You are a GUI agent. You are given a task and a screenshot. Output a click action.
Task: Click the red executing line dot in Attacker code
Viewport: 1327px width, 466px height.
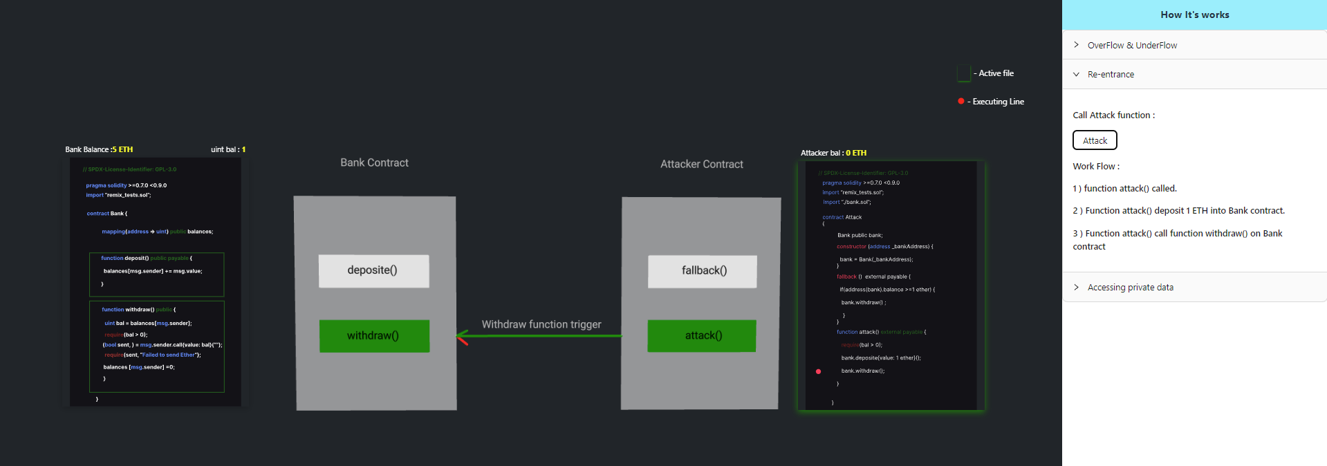tap(818, 372)
